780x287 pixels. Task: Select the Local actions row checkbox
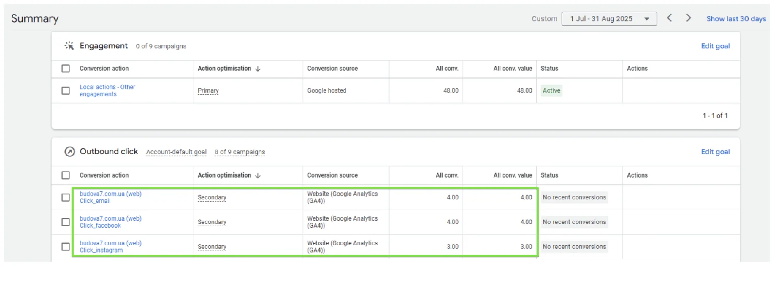pyautogui.click(x=65, y=90)
